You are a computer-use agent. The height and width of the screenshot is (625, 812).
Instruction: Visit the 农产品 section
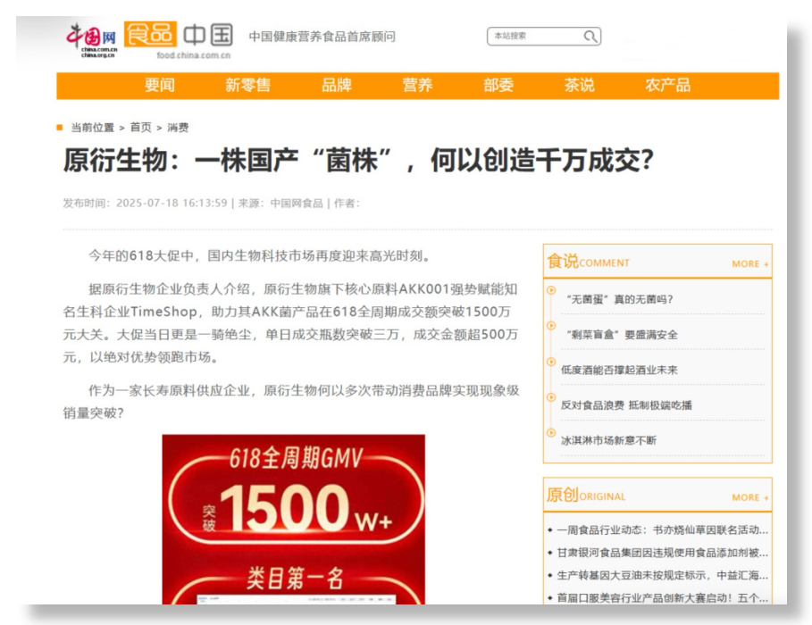tap(667, 85)
